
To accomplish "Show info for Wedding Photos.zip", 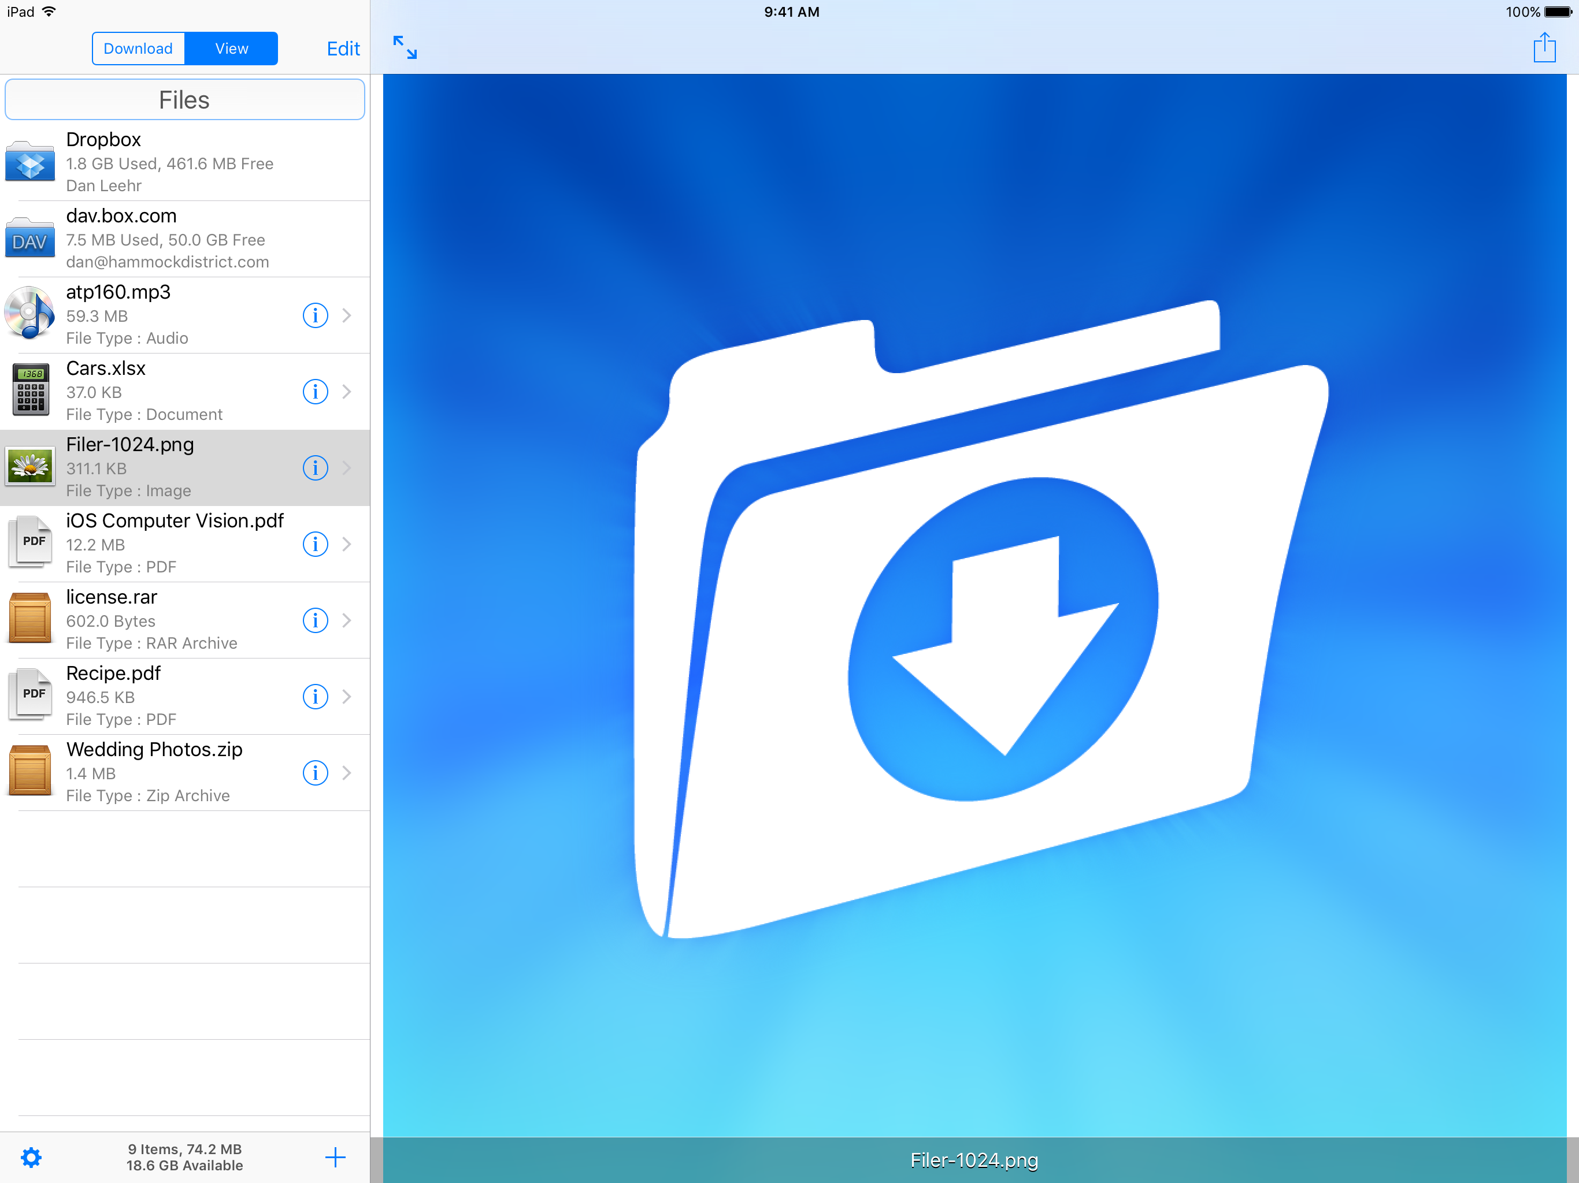I will (x=315, y=772).
